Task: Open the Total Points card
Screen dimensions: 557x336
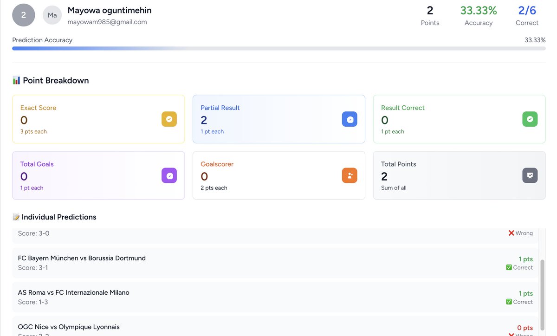Action: [x=460, y=175]
